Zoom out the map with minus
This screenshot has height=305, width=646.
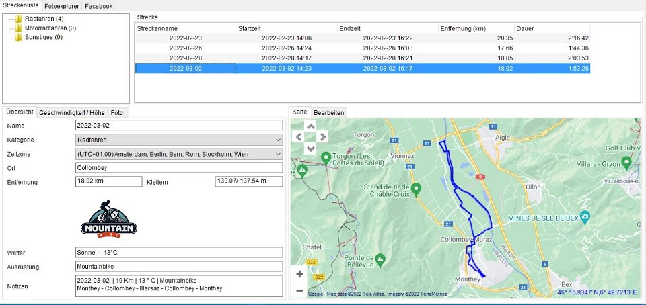click(x=299, y=291)
